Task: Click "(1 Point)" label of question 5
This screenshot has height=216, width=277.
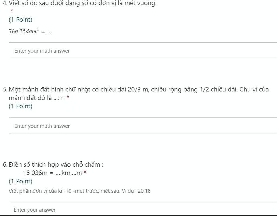Action: point(21,106)
